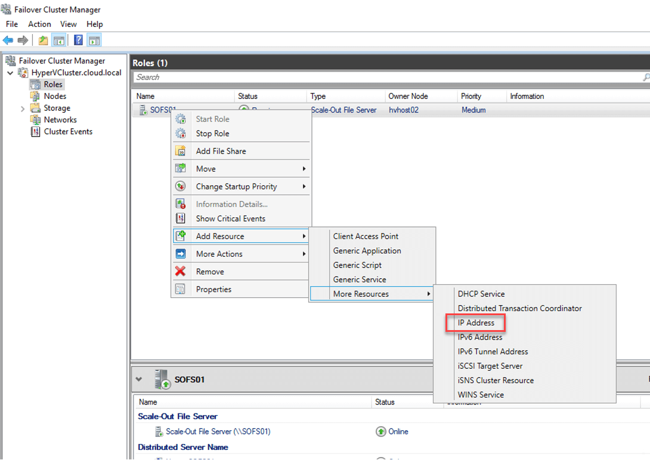Click the Cluster Events icon in tree
Viewport: 650px width, 460px height.
(35, 132)
